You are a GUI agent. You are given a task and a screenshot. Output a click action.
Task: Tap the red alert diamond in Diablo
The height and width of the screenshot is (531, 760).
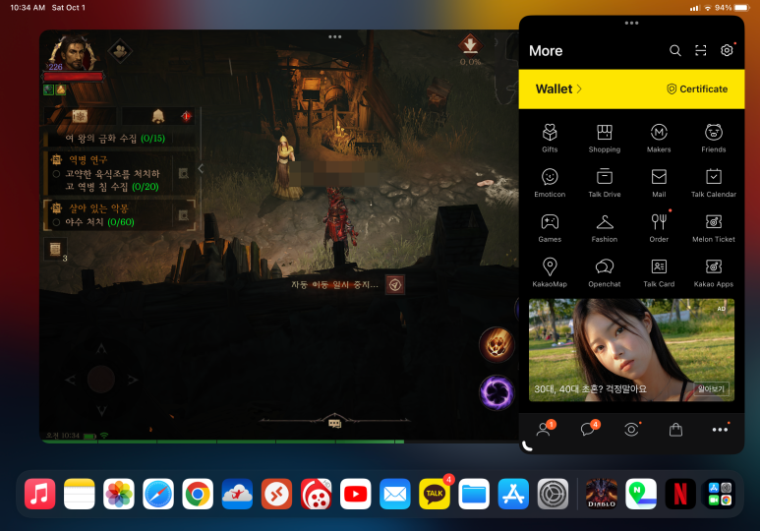click(x=186, y=116)
